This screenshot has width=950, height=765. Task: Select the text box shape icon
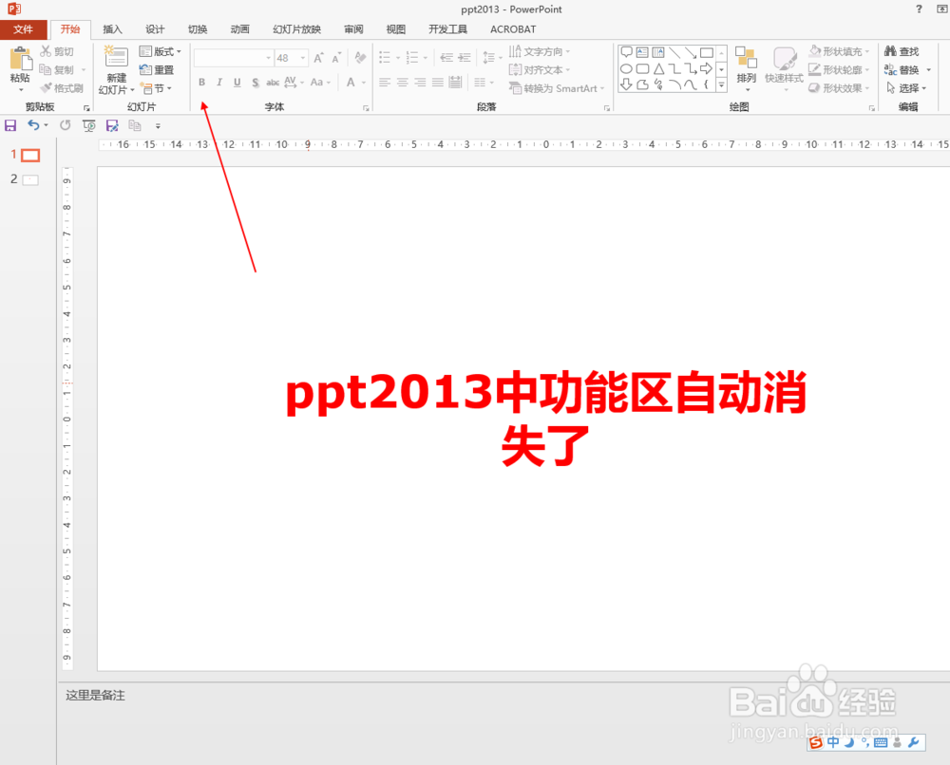click(642, 52)
